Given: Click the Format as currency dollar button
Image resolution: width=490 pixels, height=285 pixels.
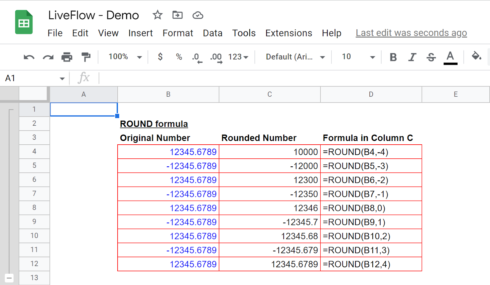Looking at the screenshot, I should 160,57.
